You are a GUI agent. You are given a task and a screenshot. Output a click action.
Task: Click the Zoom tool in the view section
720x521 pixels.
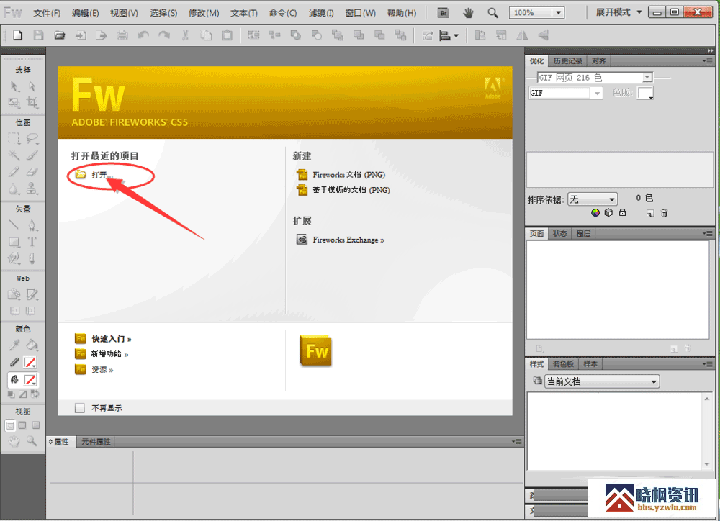point(32,441)
